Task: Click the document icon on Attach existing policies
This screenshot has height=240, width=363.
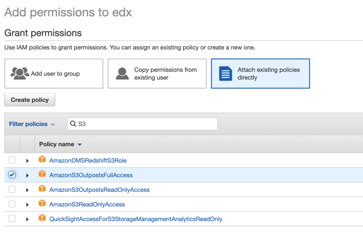Action: coord(225,73)
